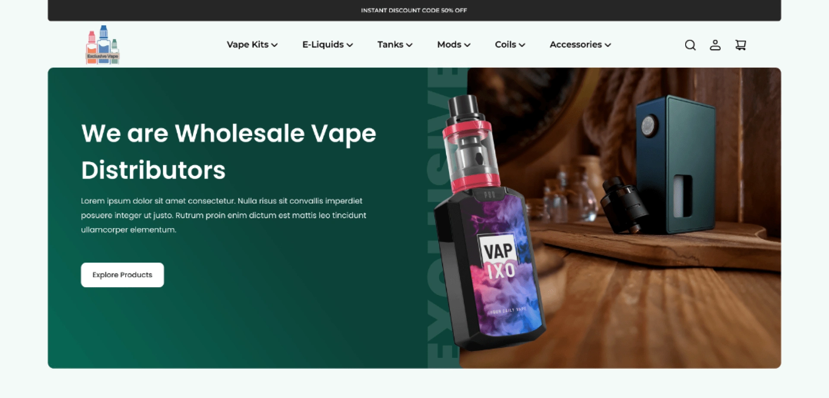Click the Exclusive Vape bottles logo

click(103, 45)
